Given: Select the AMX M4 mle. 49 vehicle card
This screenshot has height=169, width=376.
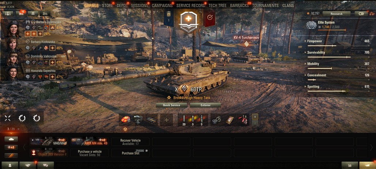Looking at the screenshot, I should pyautogui.click(x=90, y=142).
